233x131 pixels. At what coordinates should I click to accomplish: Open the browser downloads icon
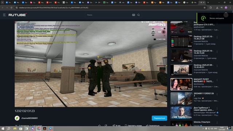[217, 8]
